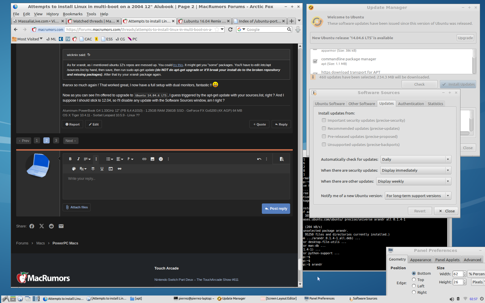
Task: Click Install Updates in Update Manager
Action: (458, 84)
